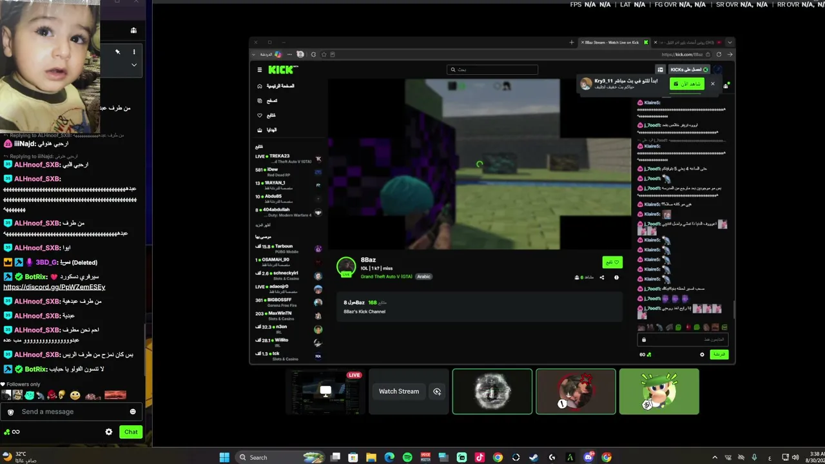Image resolution: width=825 pixels, height=464 pixels.
Task: Click the Arabic language tag
Action: click(423, 276)
